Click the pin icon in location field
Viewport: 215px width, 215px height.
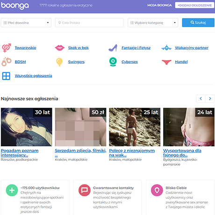[59, 23]
